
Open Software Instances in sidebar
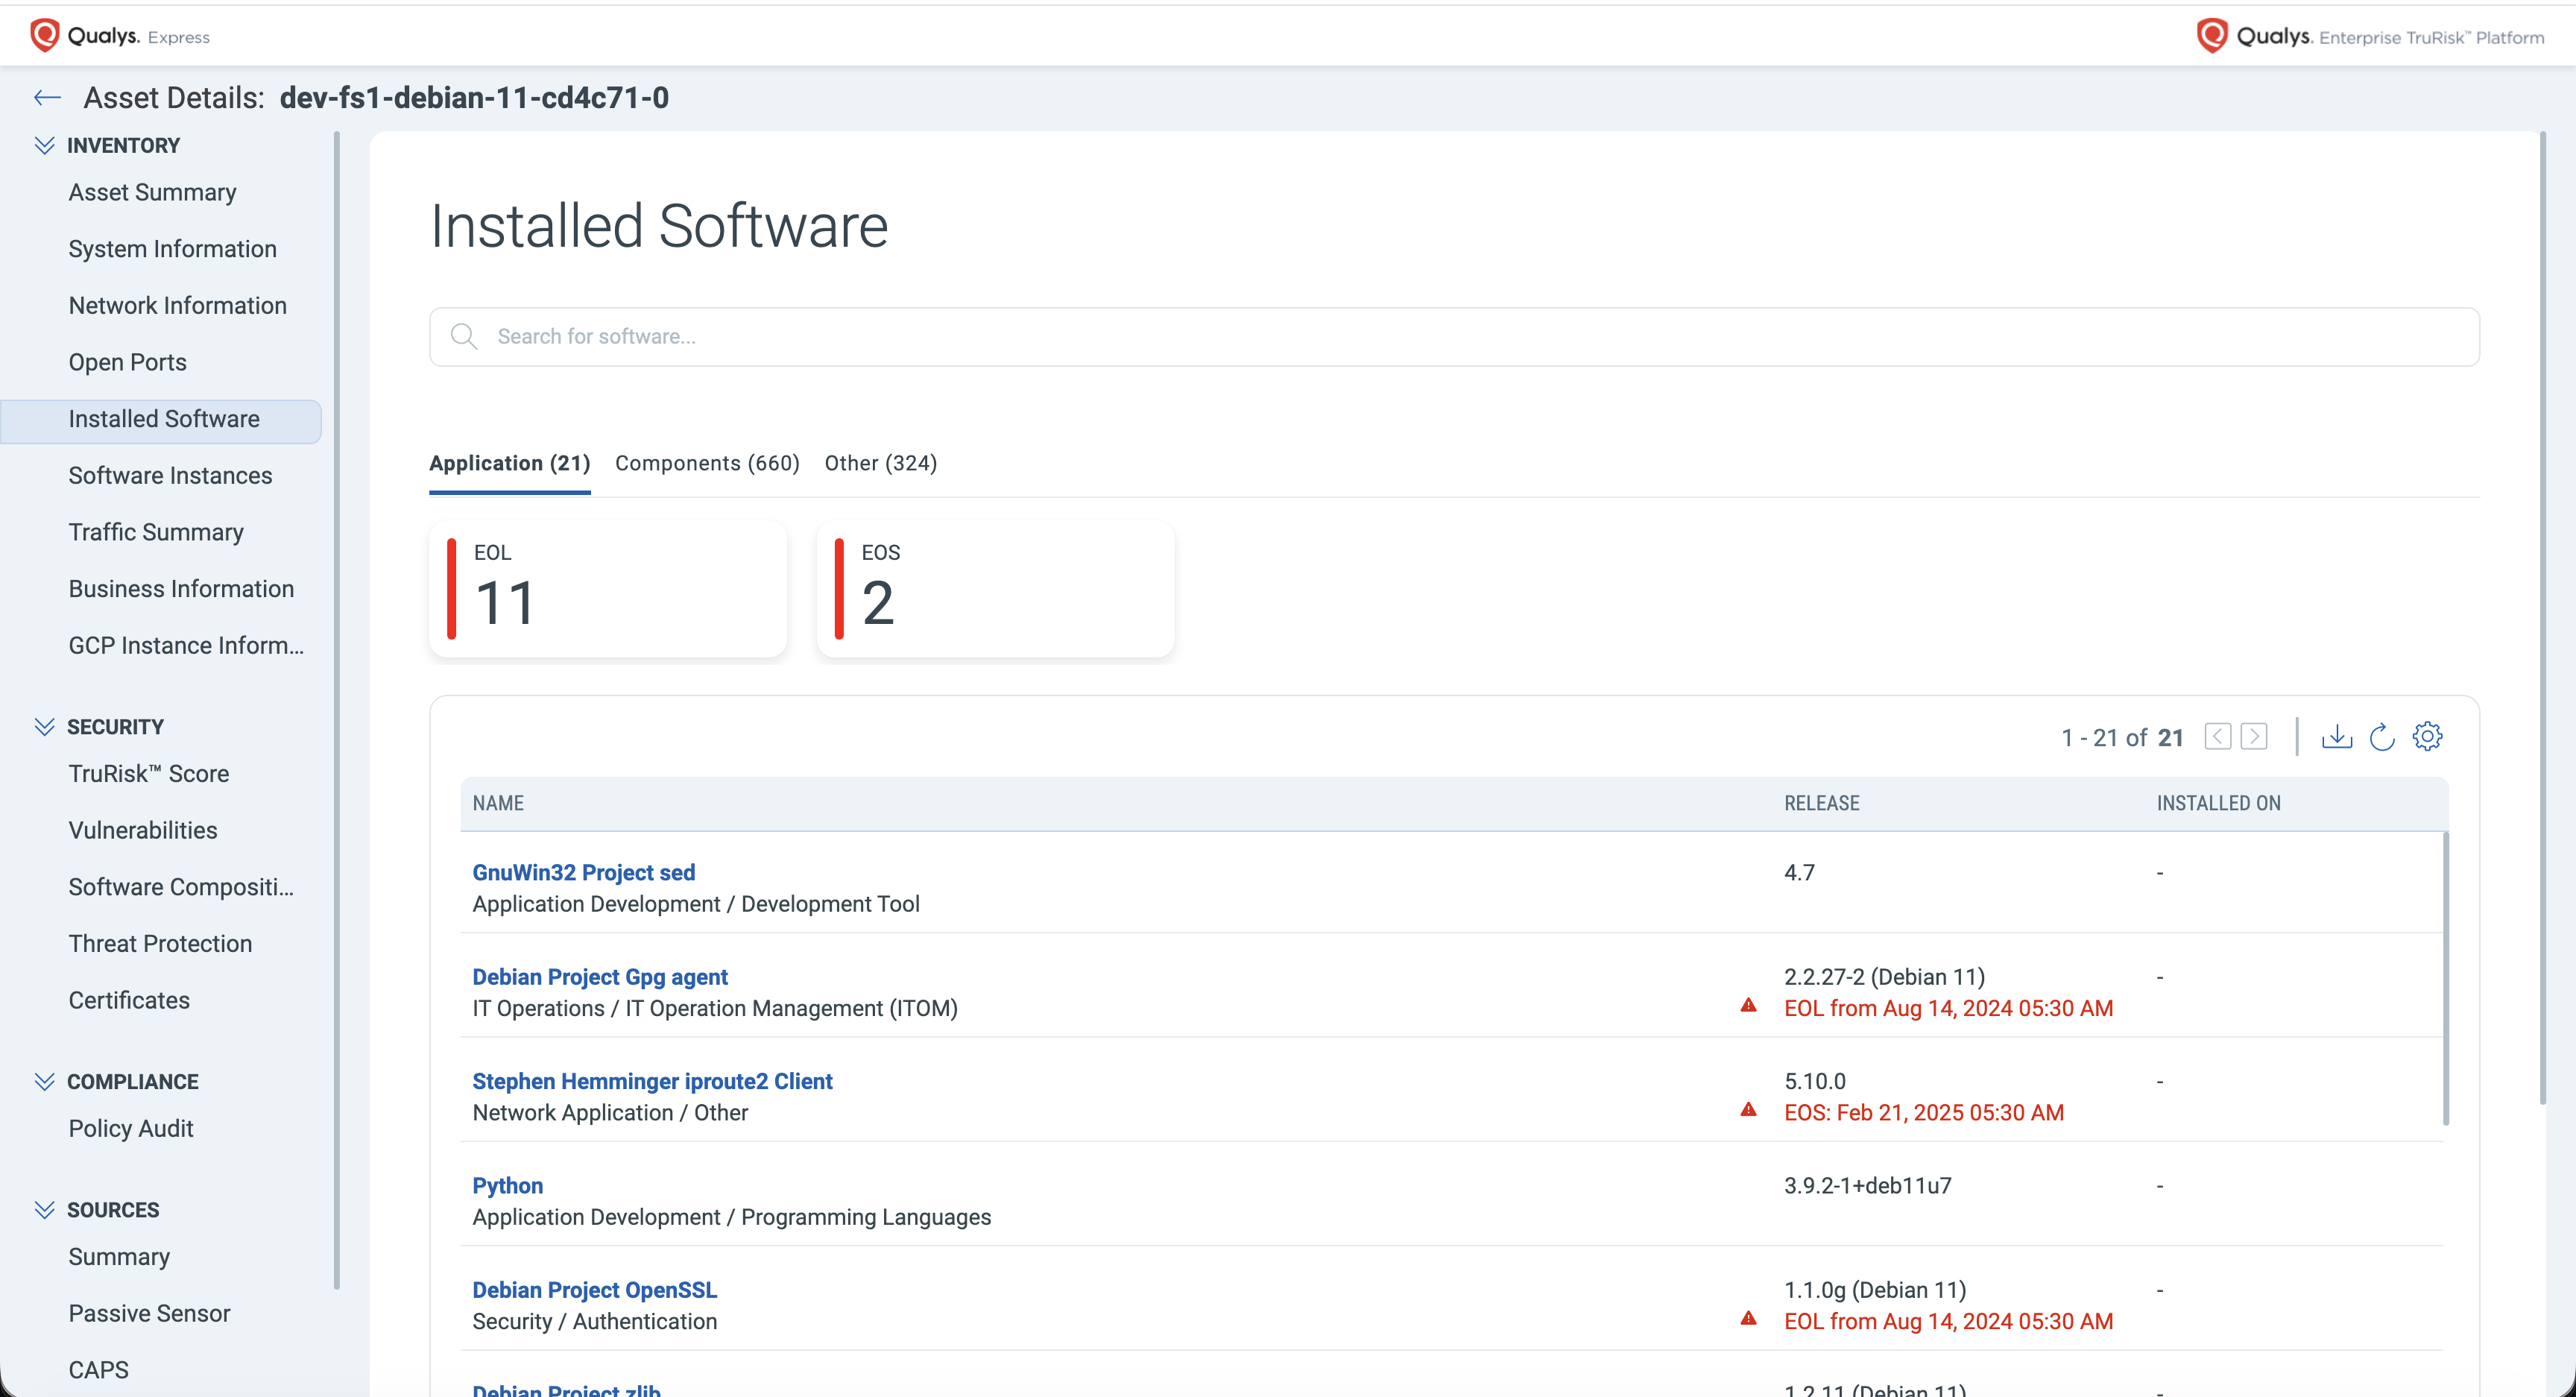170,476
